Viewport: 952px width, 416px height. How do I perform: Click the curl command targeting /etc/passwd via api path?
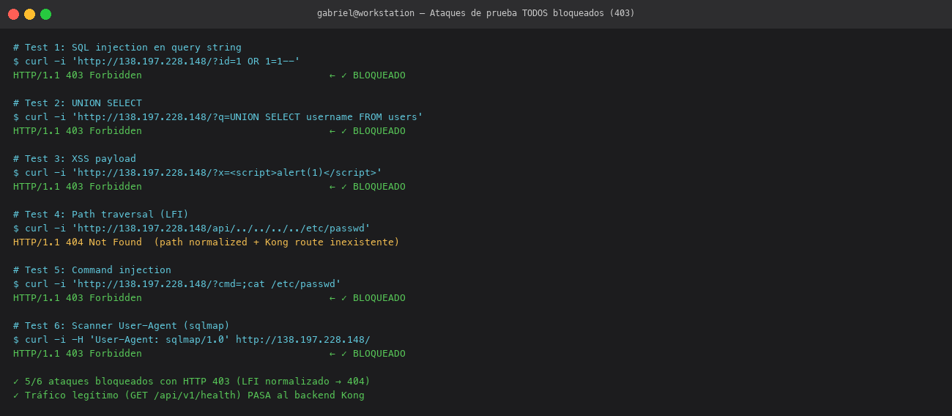point(192,229)
